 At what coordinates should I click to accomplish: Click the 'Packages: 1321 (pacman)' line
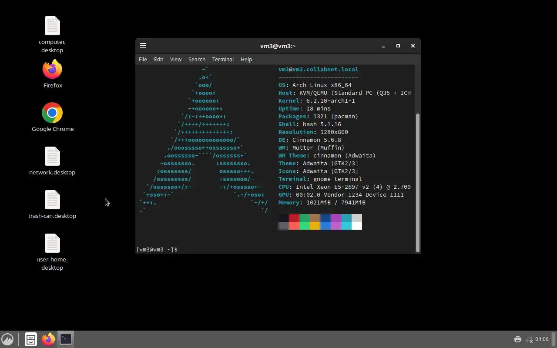pos(319,117)
